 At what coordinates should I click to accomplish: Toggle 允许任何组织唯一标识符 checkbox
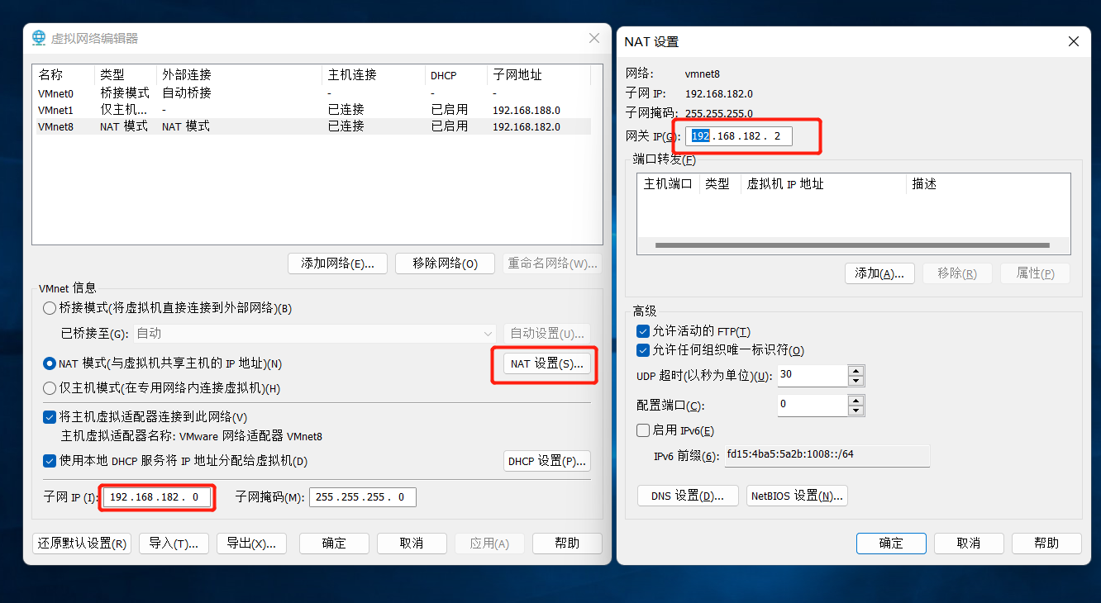click(x=643, y=350)
